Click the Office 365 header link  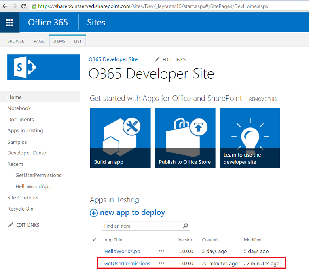[x=48, y=23]
